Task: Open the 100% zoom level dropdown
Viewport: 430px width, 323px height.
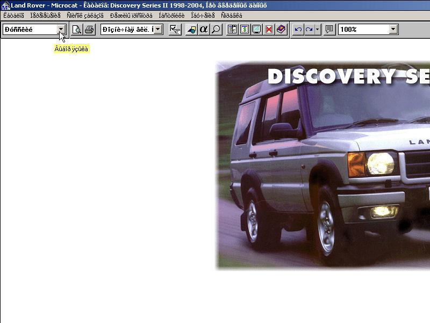Action: pos(394,30)
